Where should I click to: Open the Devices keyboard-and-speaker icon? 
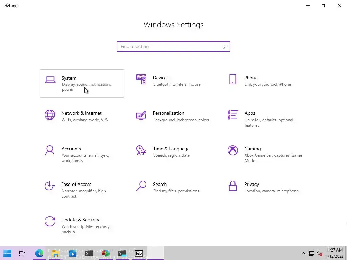[x=141, y=79]
